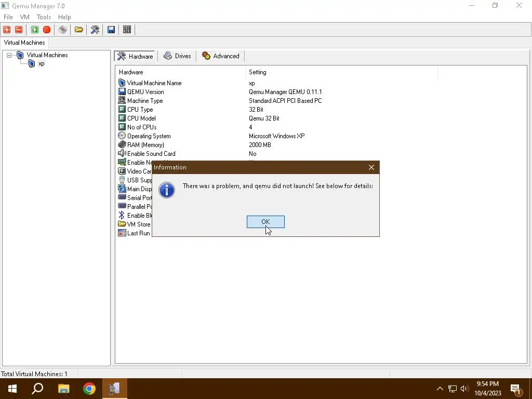Viewport: 532px width, 399px height.
Task: Select the Machine Type row
Action: point(277,101)
